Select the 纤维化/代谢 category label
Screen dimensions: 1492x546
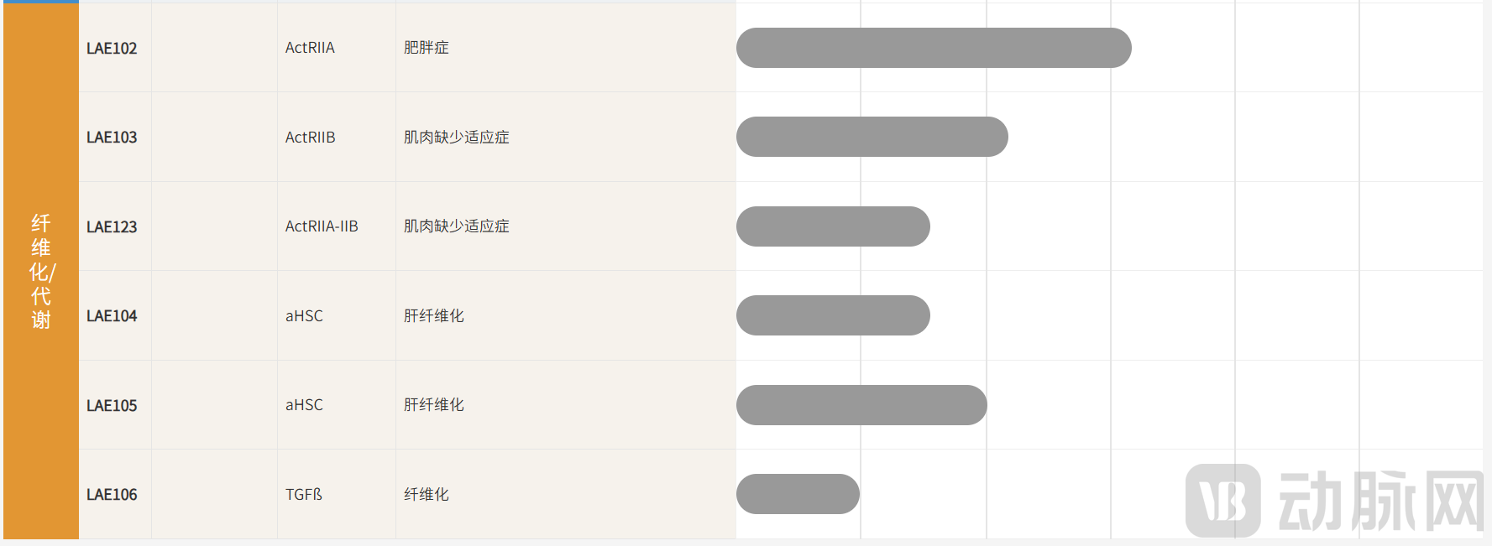point(41,271)
